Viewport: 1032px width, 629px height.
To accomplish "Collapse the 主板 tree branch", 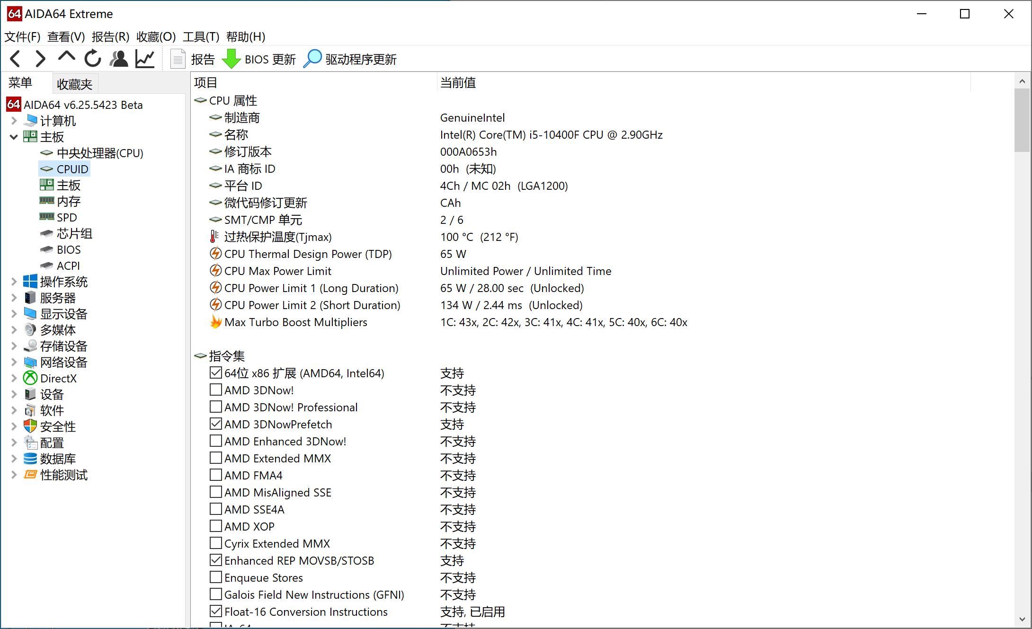I will (x=13, y=137).
